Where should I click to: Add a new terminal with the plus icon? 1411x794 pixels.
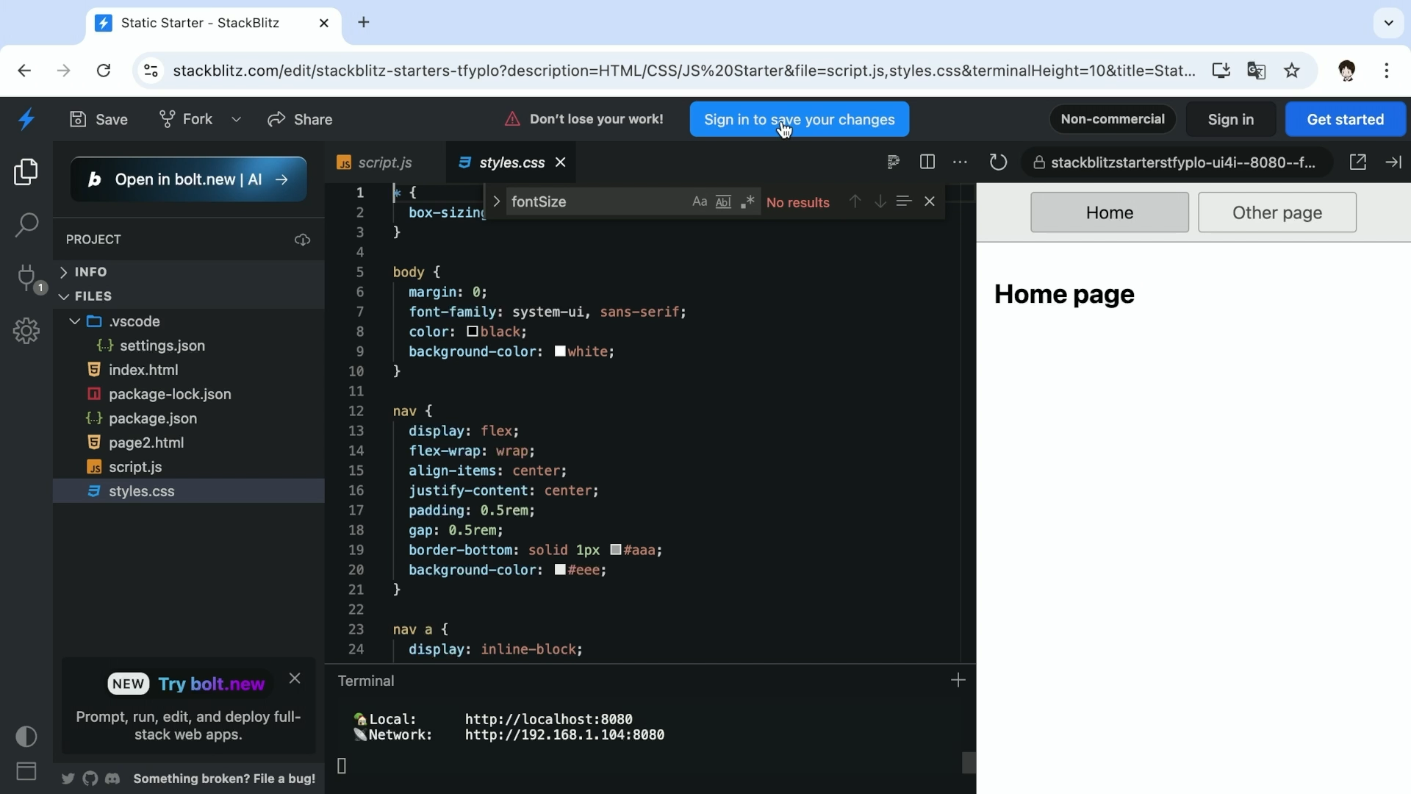[x=958, y=680]
